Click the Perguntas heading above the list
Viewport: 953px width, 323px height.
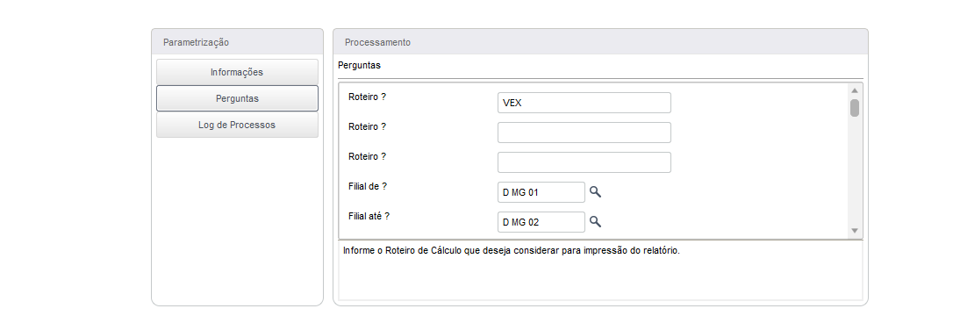(359, 65)
